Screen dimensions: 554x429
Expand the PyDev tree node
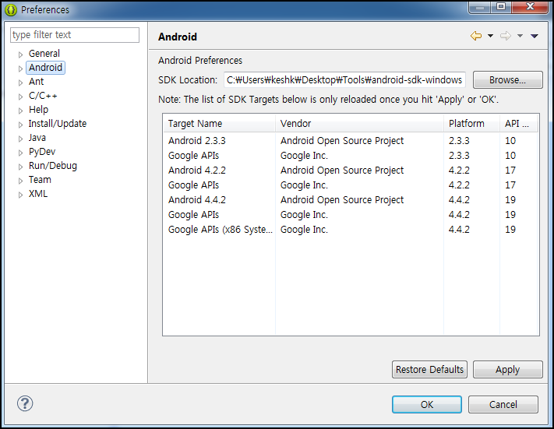(x=20, y=153)
